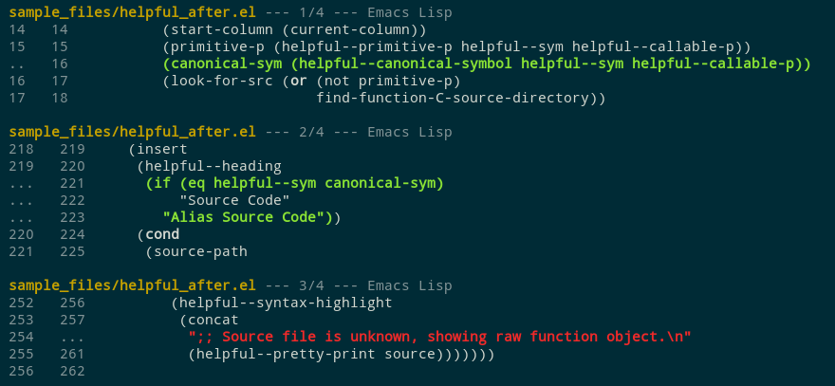835x386 pixels.
Task: Select the "(helpful--heading" call line
Action: (x=209, y=166)
